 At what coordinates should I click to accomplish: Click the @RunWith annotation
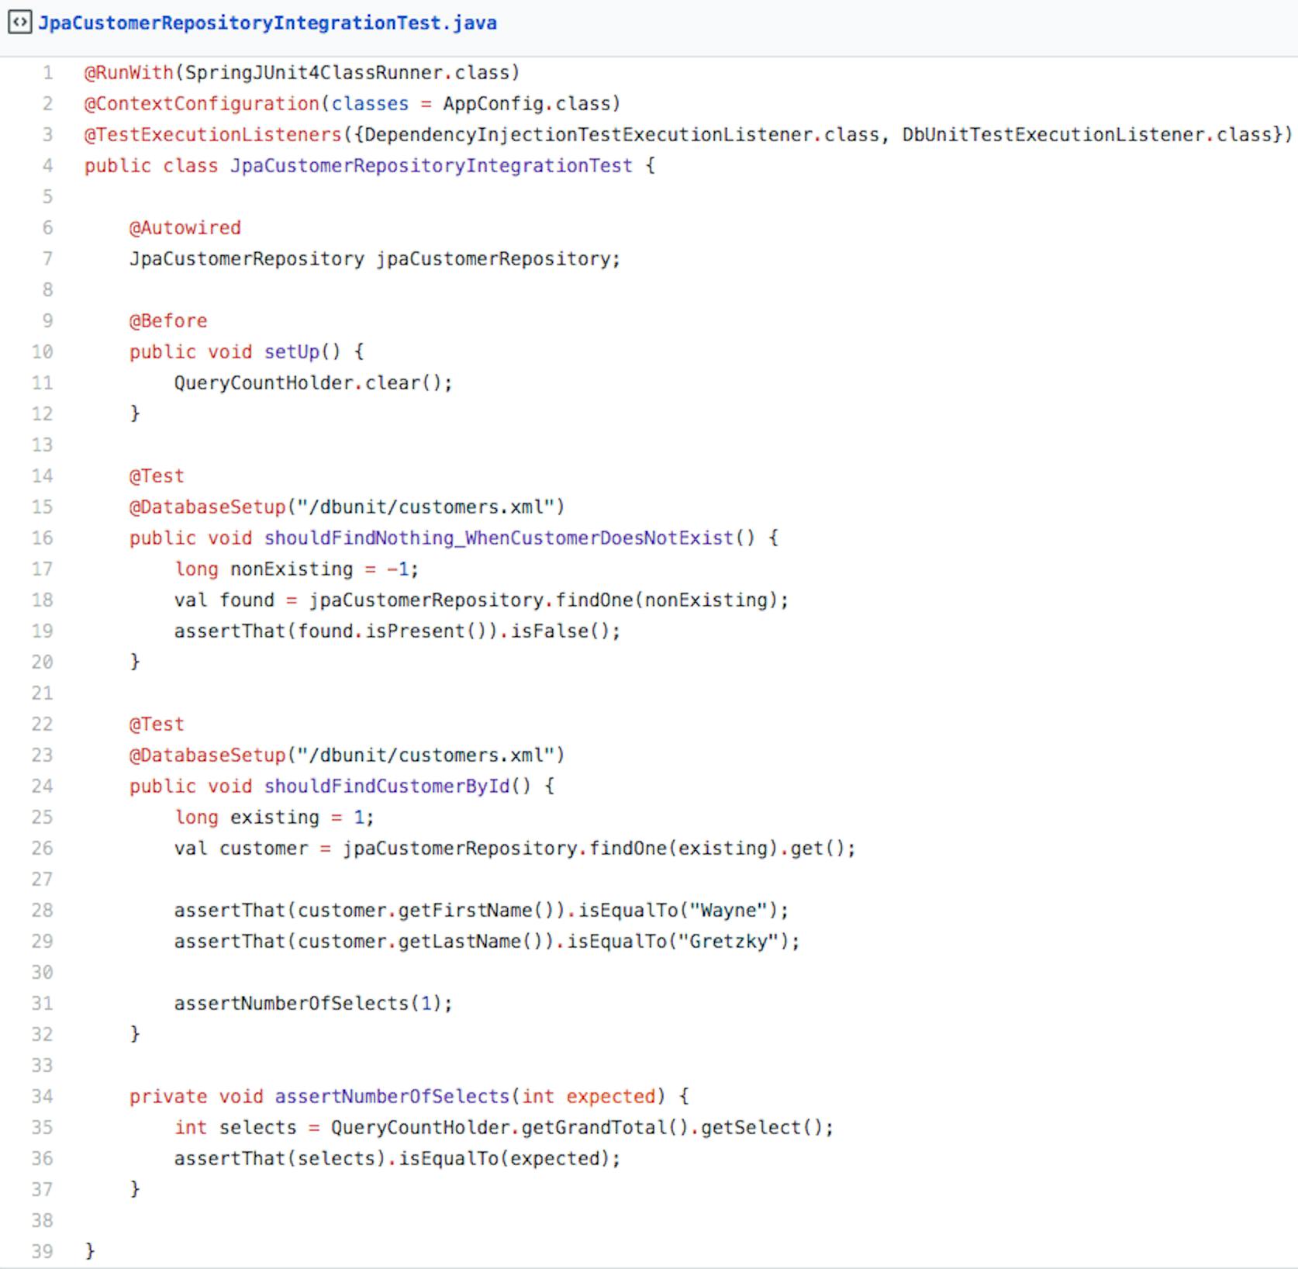[x=129, y=73]
